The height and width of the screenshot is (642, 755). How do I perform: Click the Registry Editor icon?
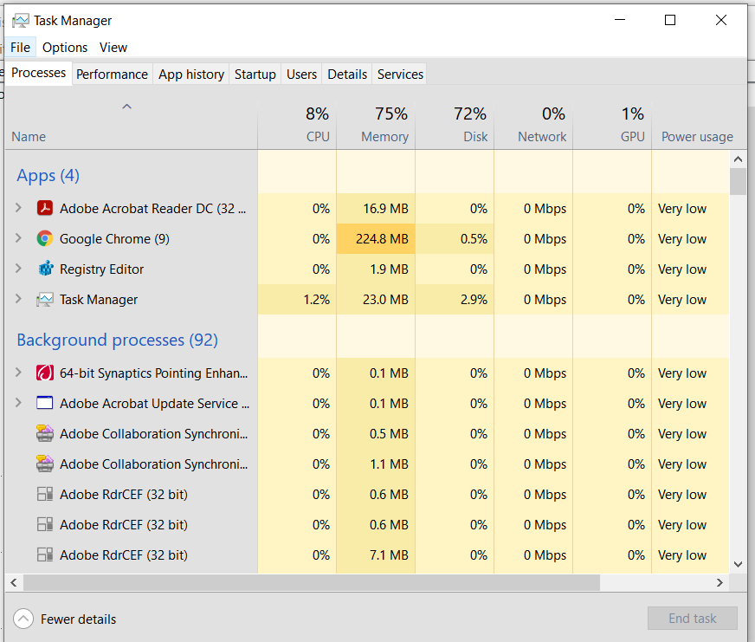click(x=45, y=269)
